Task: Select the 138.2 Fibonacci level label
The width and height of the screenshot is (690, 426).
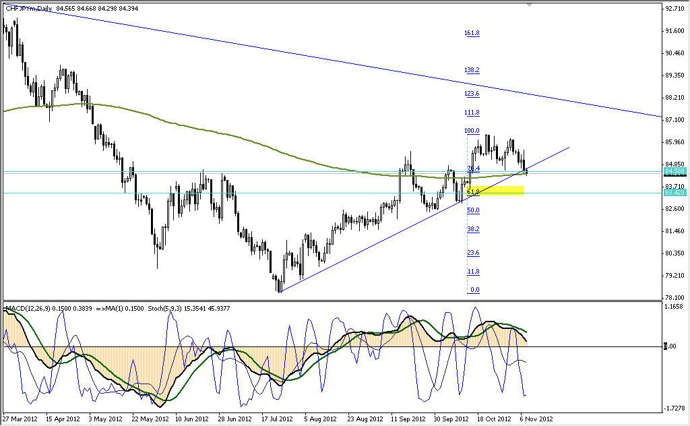Action: (x=472, y=70)
